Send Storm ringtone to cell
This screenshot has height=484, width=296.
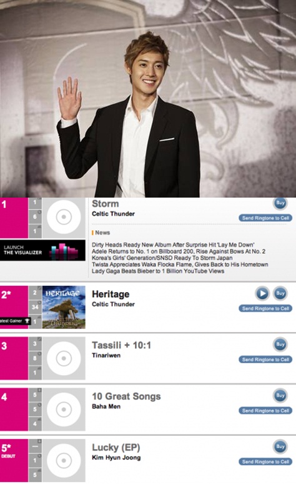[x=265, y=218]
